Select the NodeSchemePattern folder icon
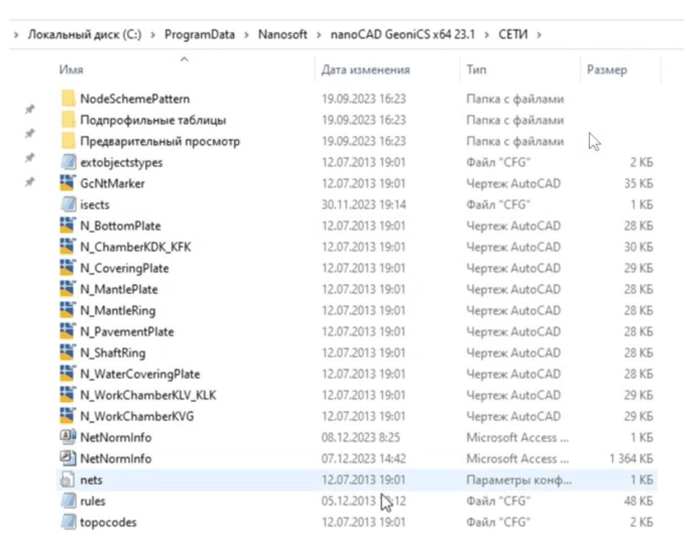This screenshot has height=557, width=684. 68,99
